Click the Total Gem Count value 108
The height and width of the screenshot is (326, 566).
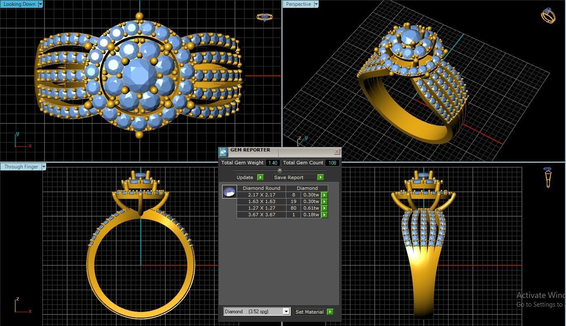pyautogui.click(x=332, y=163)
